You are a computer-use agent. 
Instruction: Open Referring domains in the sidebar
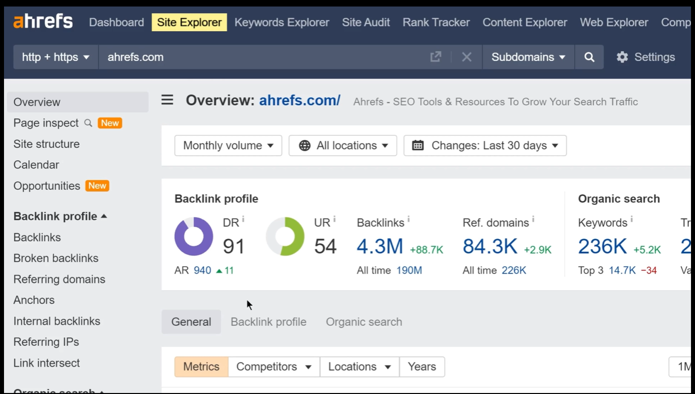coord(60,280)
